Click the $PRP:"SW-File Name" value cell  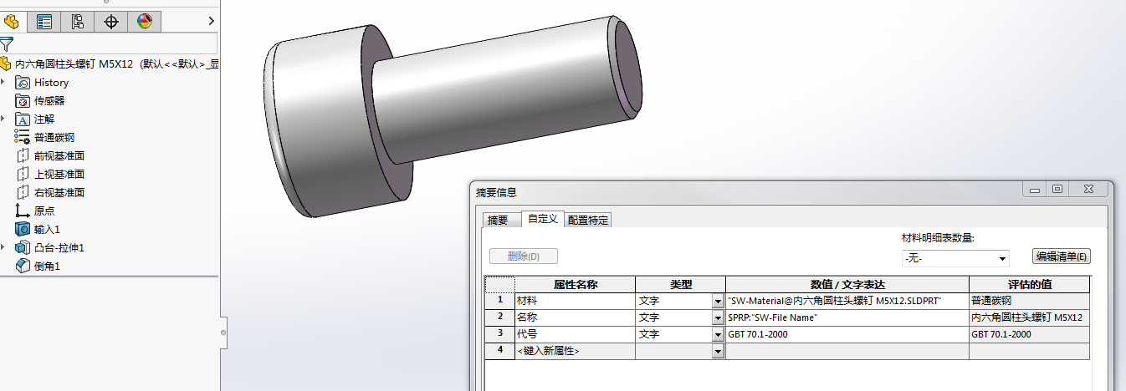pos(847,317)
